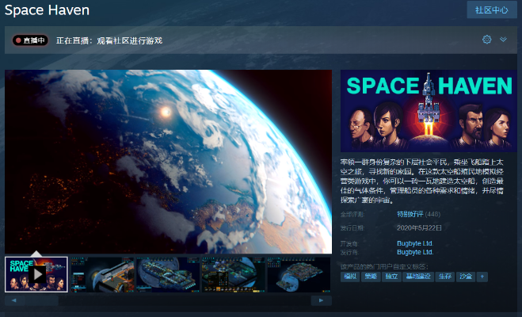Open the 社区中心 community hub
The height and width of the screenshot is (317, 522).
[492, 10]
